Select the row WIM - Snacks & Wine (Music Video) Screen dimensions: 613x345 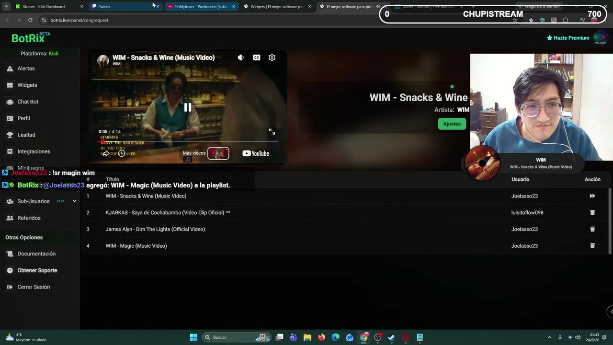click(345, 196)
